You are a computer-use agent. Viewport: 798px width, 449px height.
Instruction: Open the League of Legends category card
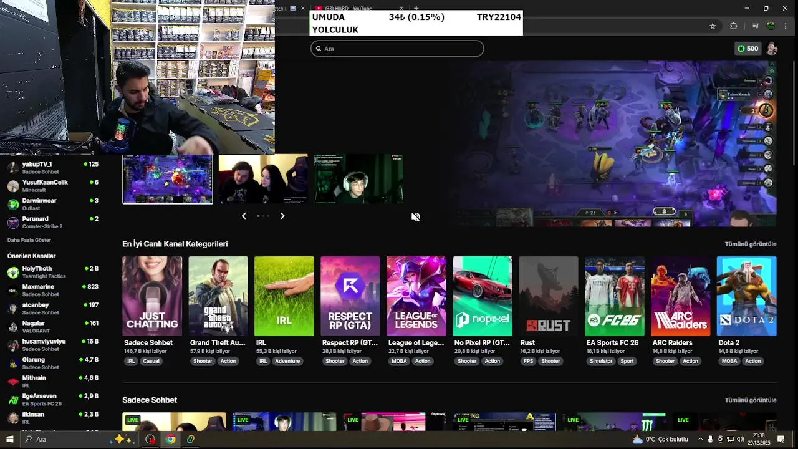416,296
